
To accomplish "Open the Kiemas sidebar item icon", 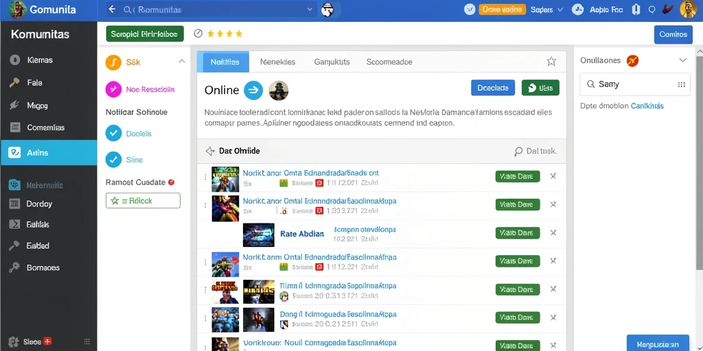I will (x=15, y=60).
